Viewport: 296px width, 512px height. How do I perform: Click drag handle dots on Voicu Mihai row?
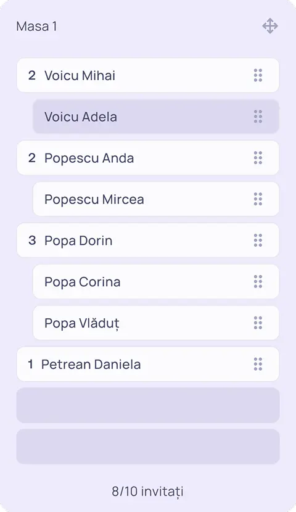point(258,75)
